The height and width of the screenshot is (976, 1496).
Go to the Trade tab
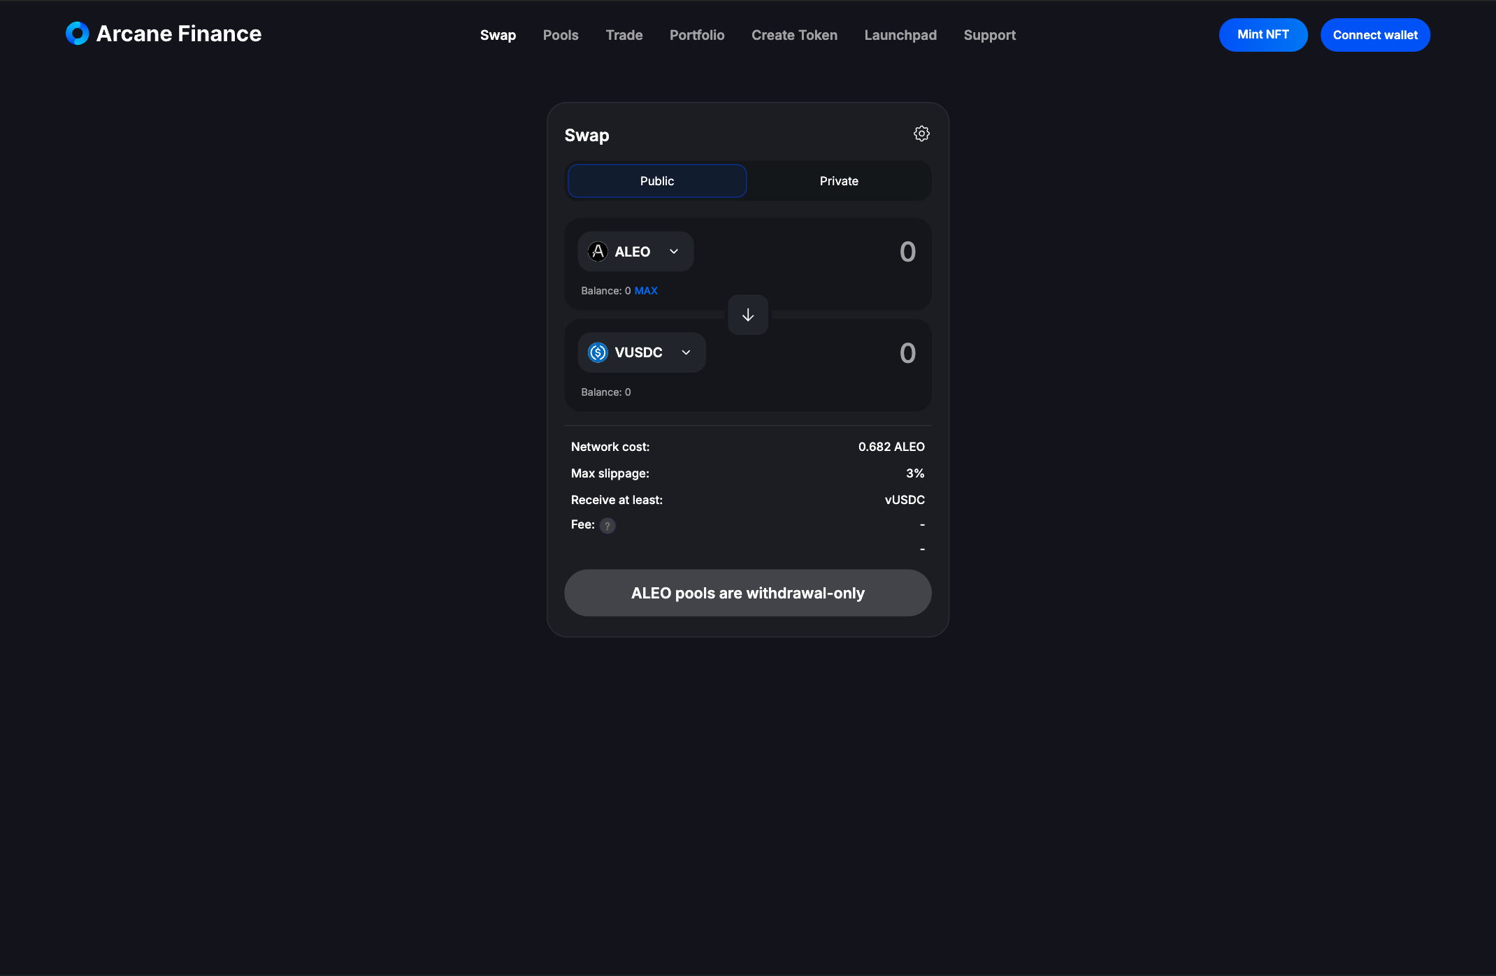click(624, 35)
